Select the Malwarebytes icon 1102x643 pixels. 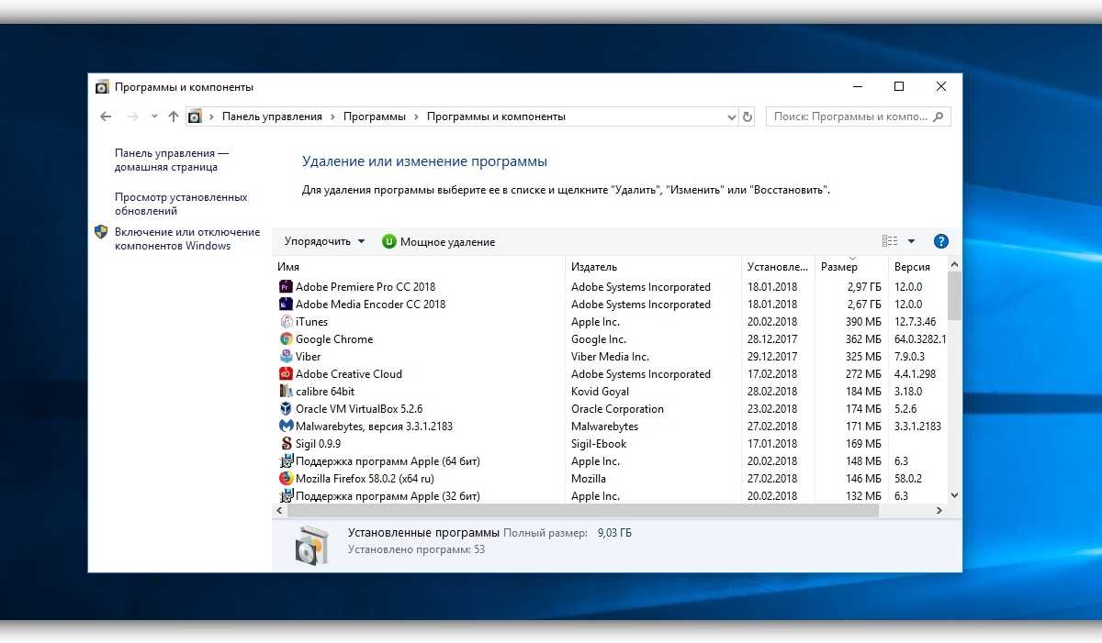coord(286,427)
